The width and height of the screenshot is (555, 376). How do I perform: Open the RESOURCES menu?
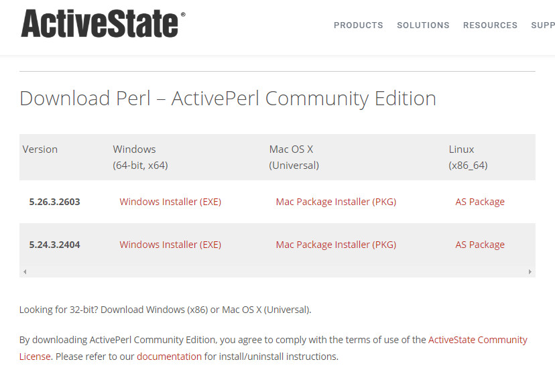click(x=490, y=25)
